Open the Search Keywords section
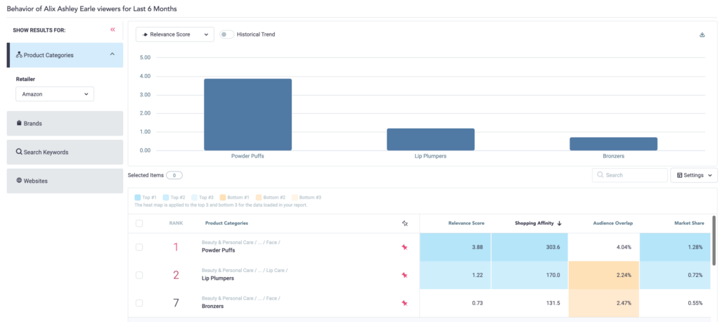The height and width of the screenshot is (322, 720). [65, 152]
